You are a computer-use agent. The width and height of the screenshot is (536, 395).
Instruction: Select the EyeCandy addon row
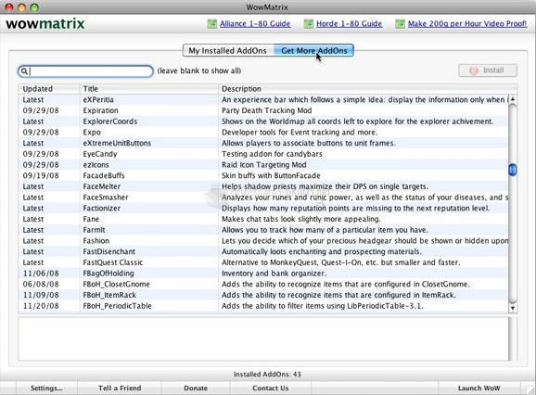tap(263, 154)
